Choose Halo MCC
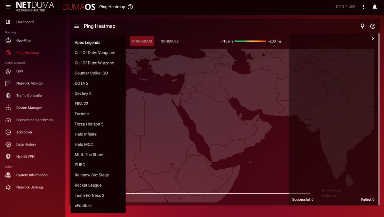 point(98,145)
